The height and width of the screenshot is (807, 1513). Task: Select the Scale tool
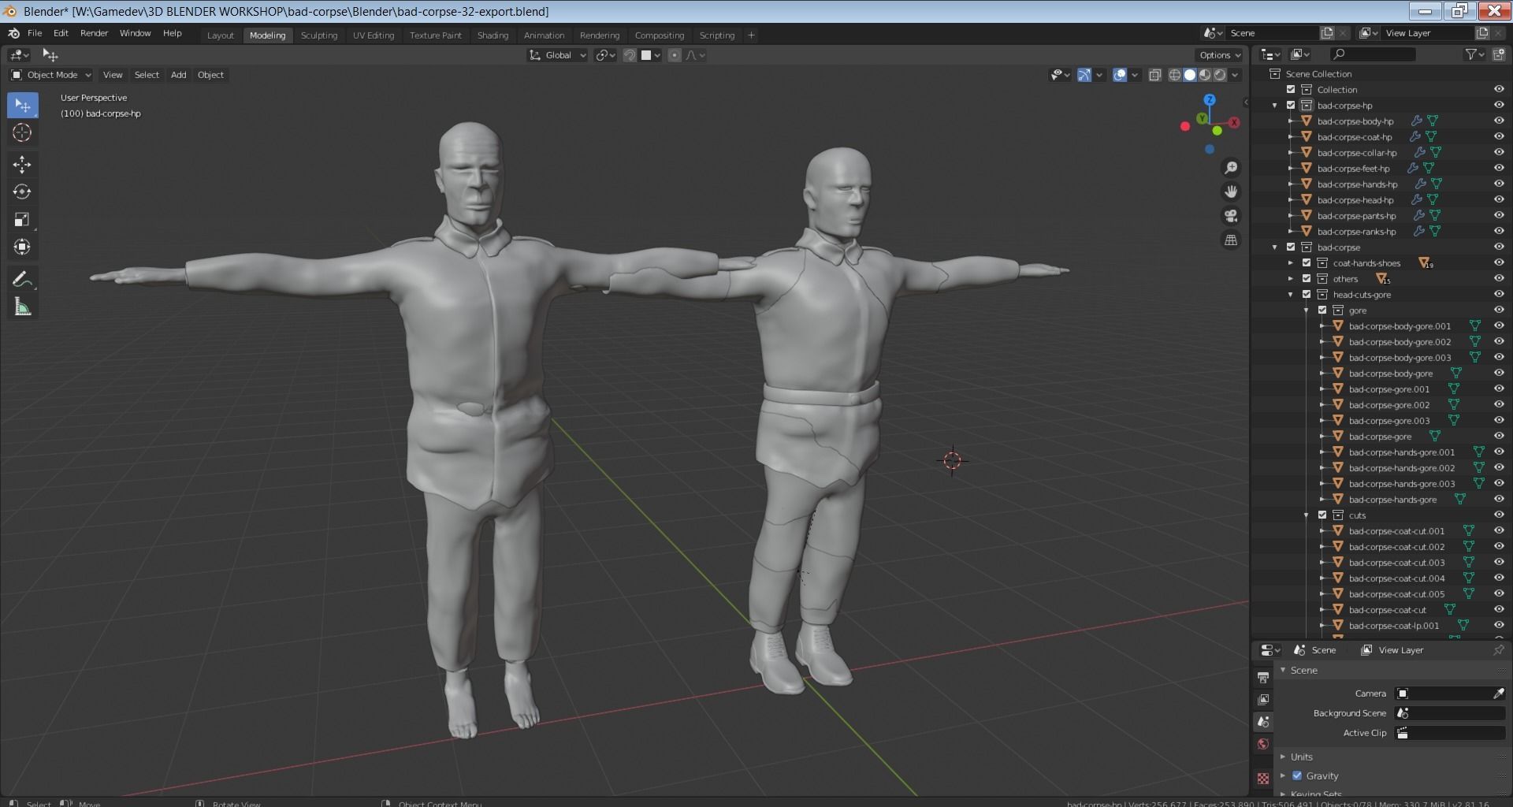click(x=22, y=220)
